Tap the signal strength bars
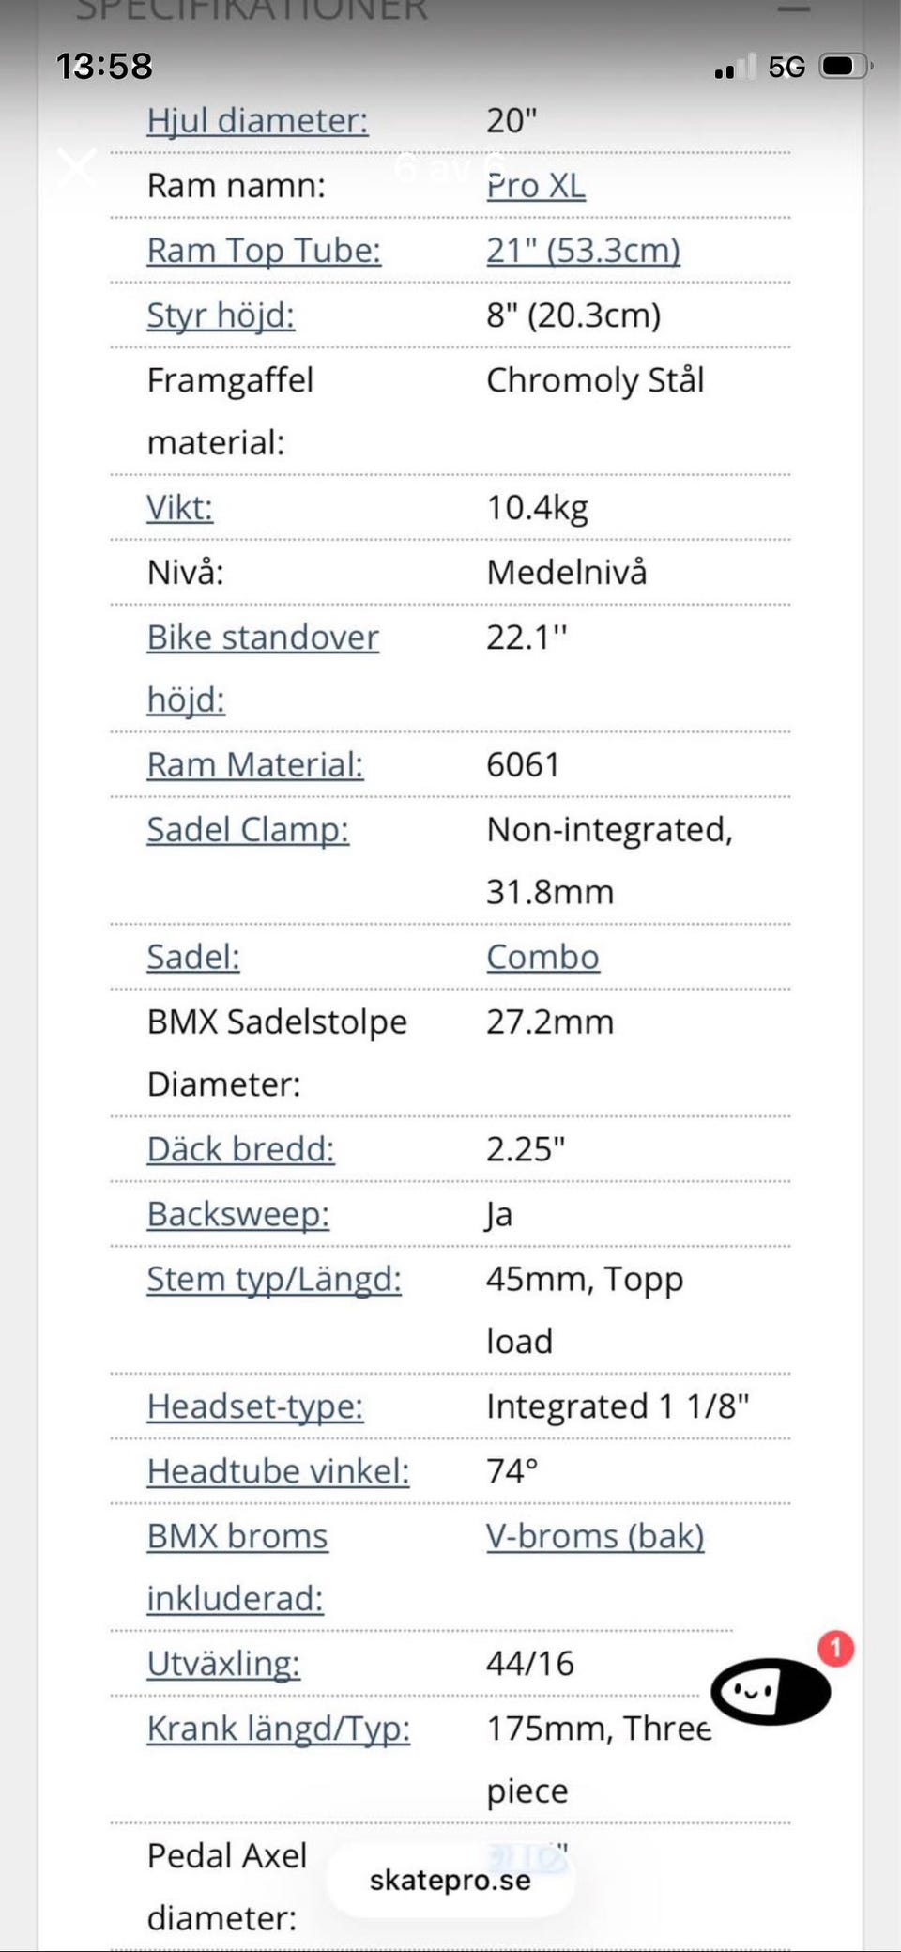The height and width of the screenshot is (1952, 901). [735, 67]
